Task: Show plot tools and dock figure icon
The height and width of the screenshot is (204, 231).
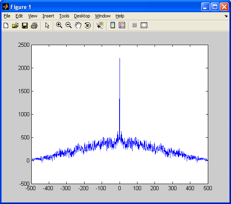Action: [144, 25]
